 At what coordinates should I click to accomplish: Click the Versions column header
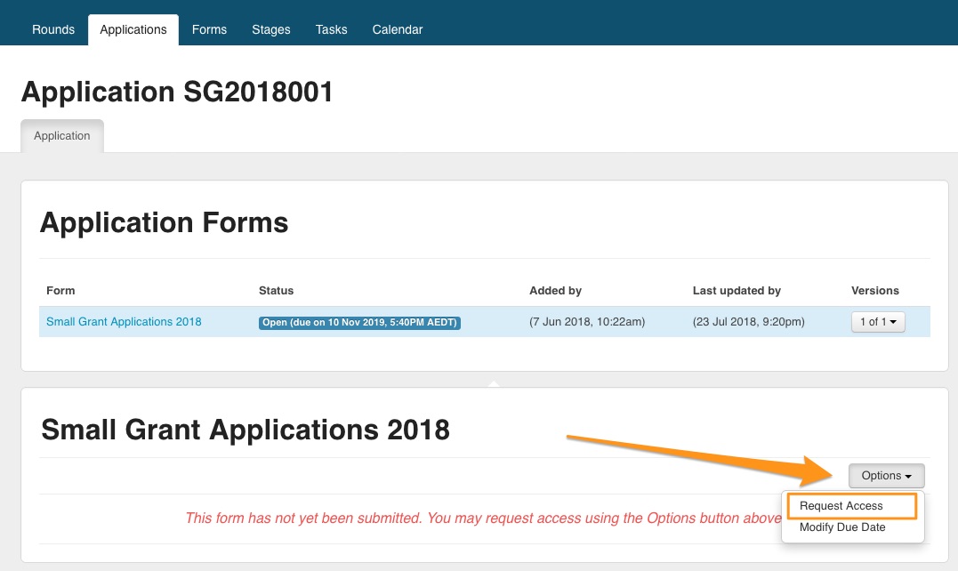tap(875, 291)
